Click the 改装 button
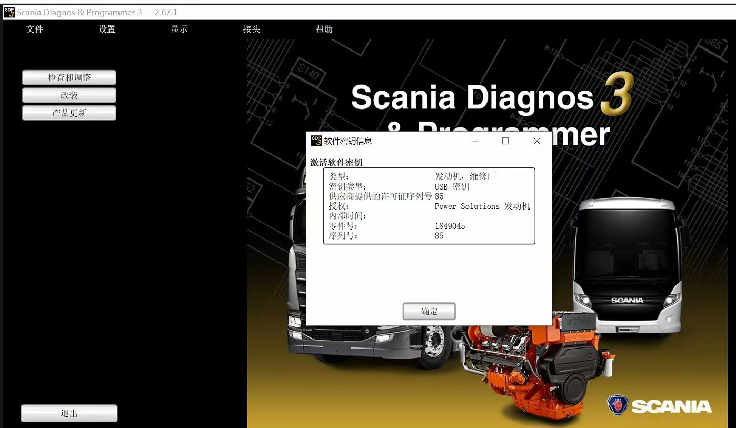 pyautogui.click(x=69, y=95)
